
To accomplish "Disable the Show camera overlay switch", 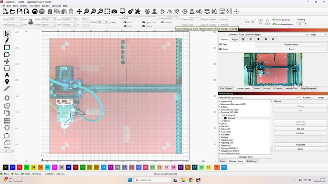I will click(221, 49).
